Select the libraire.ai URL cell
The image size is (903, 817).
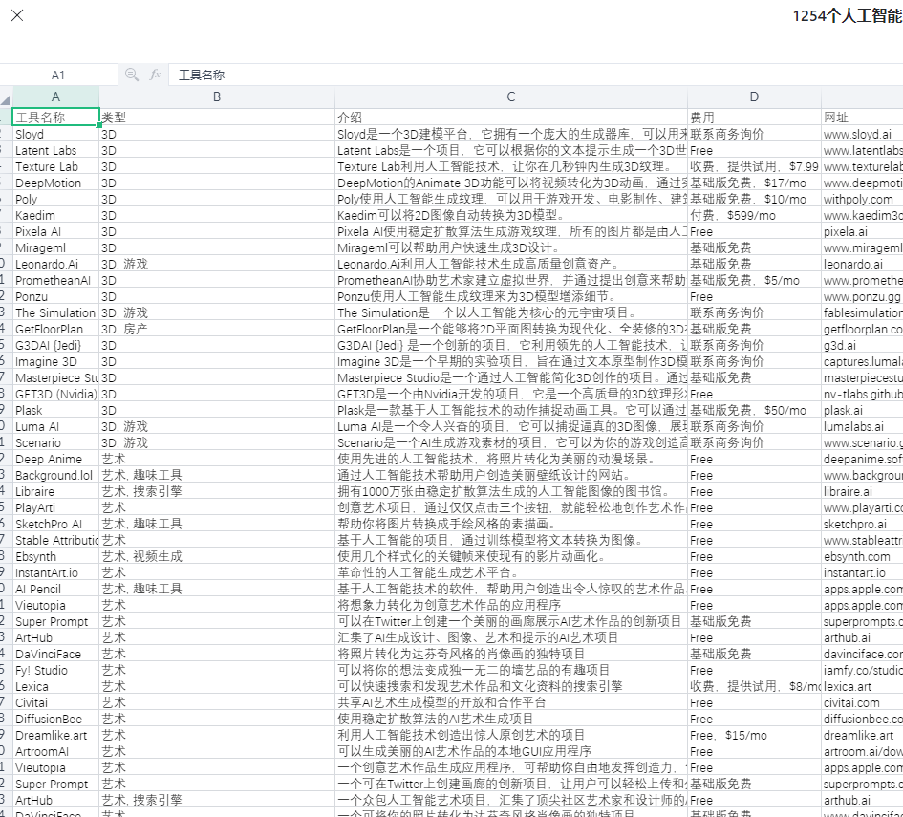(x=862, y=492)
